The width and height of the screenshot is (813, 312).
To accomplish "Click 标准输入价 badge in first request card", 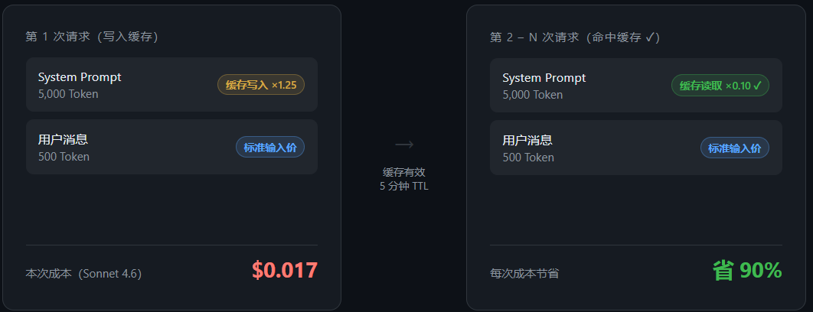I will pos(270,148).
